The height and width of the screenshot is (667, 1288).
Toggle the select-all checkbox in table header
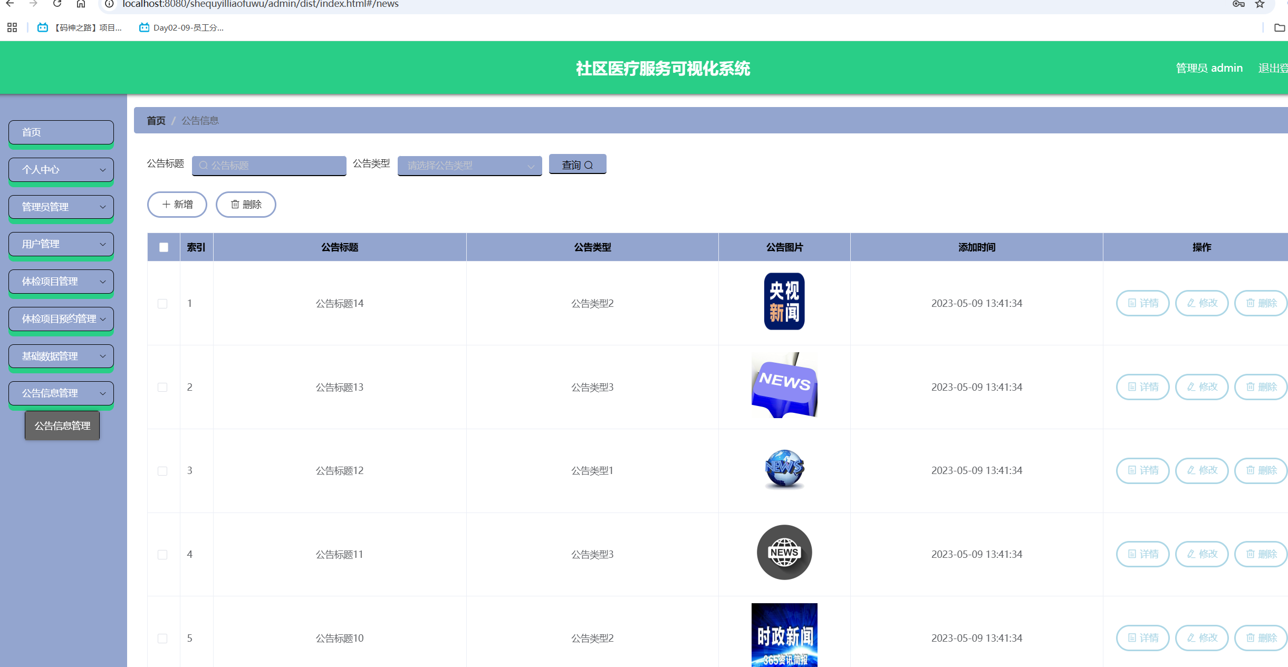click(x=164, y=247)
